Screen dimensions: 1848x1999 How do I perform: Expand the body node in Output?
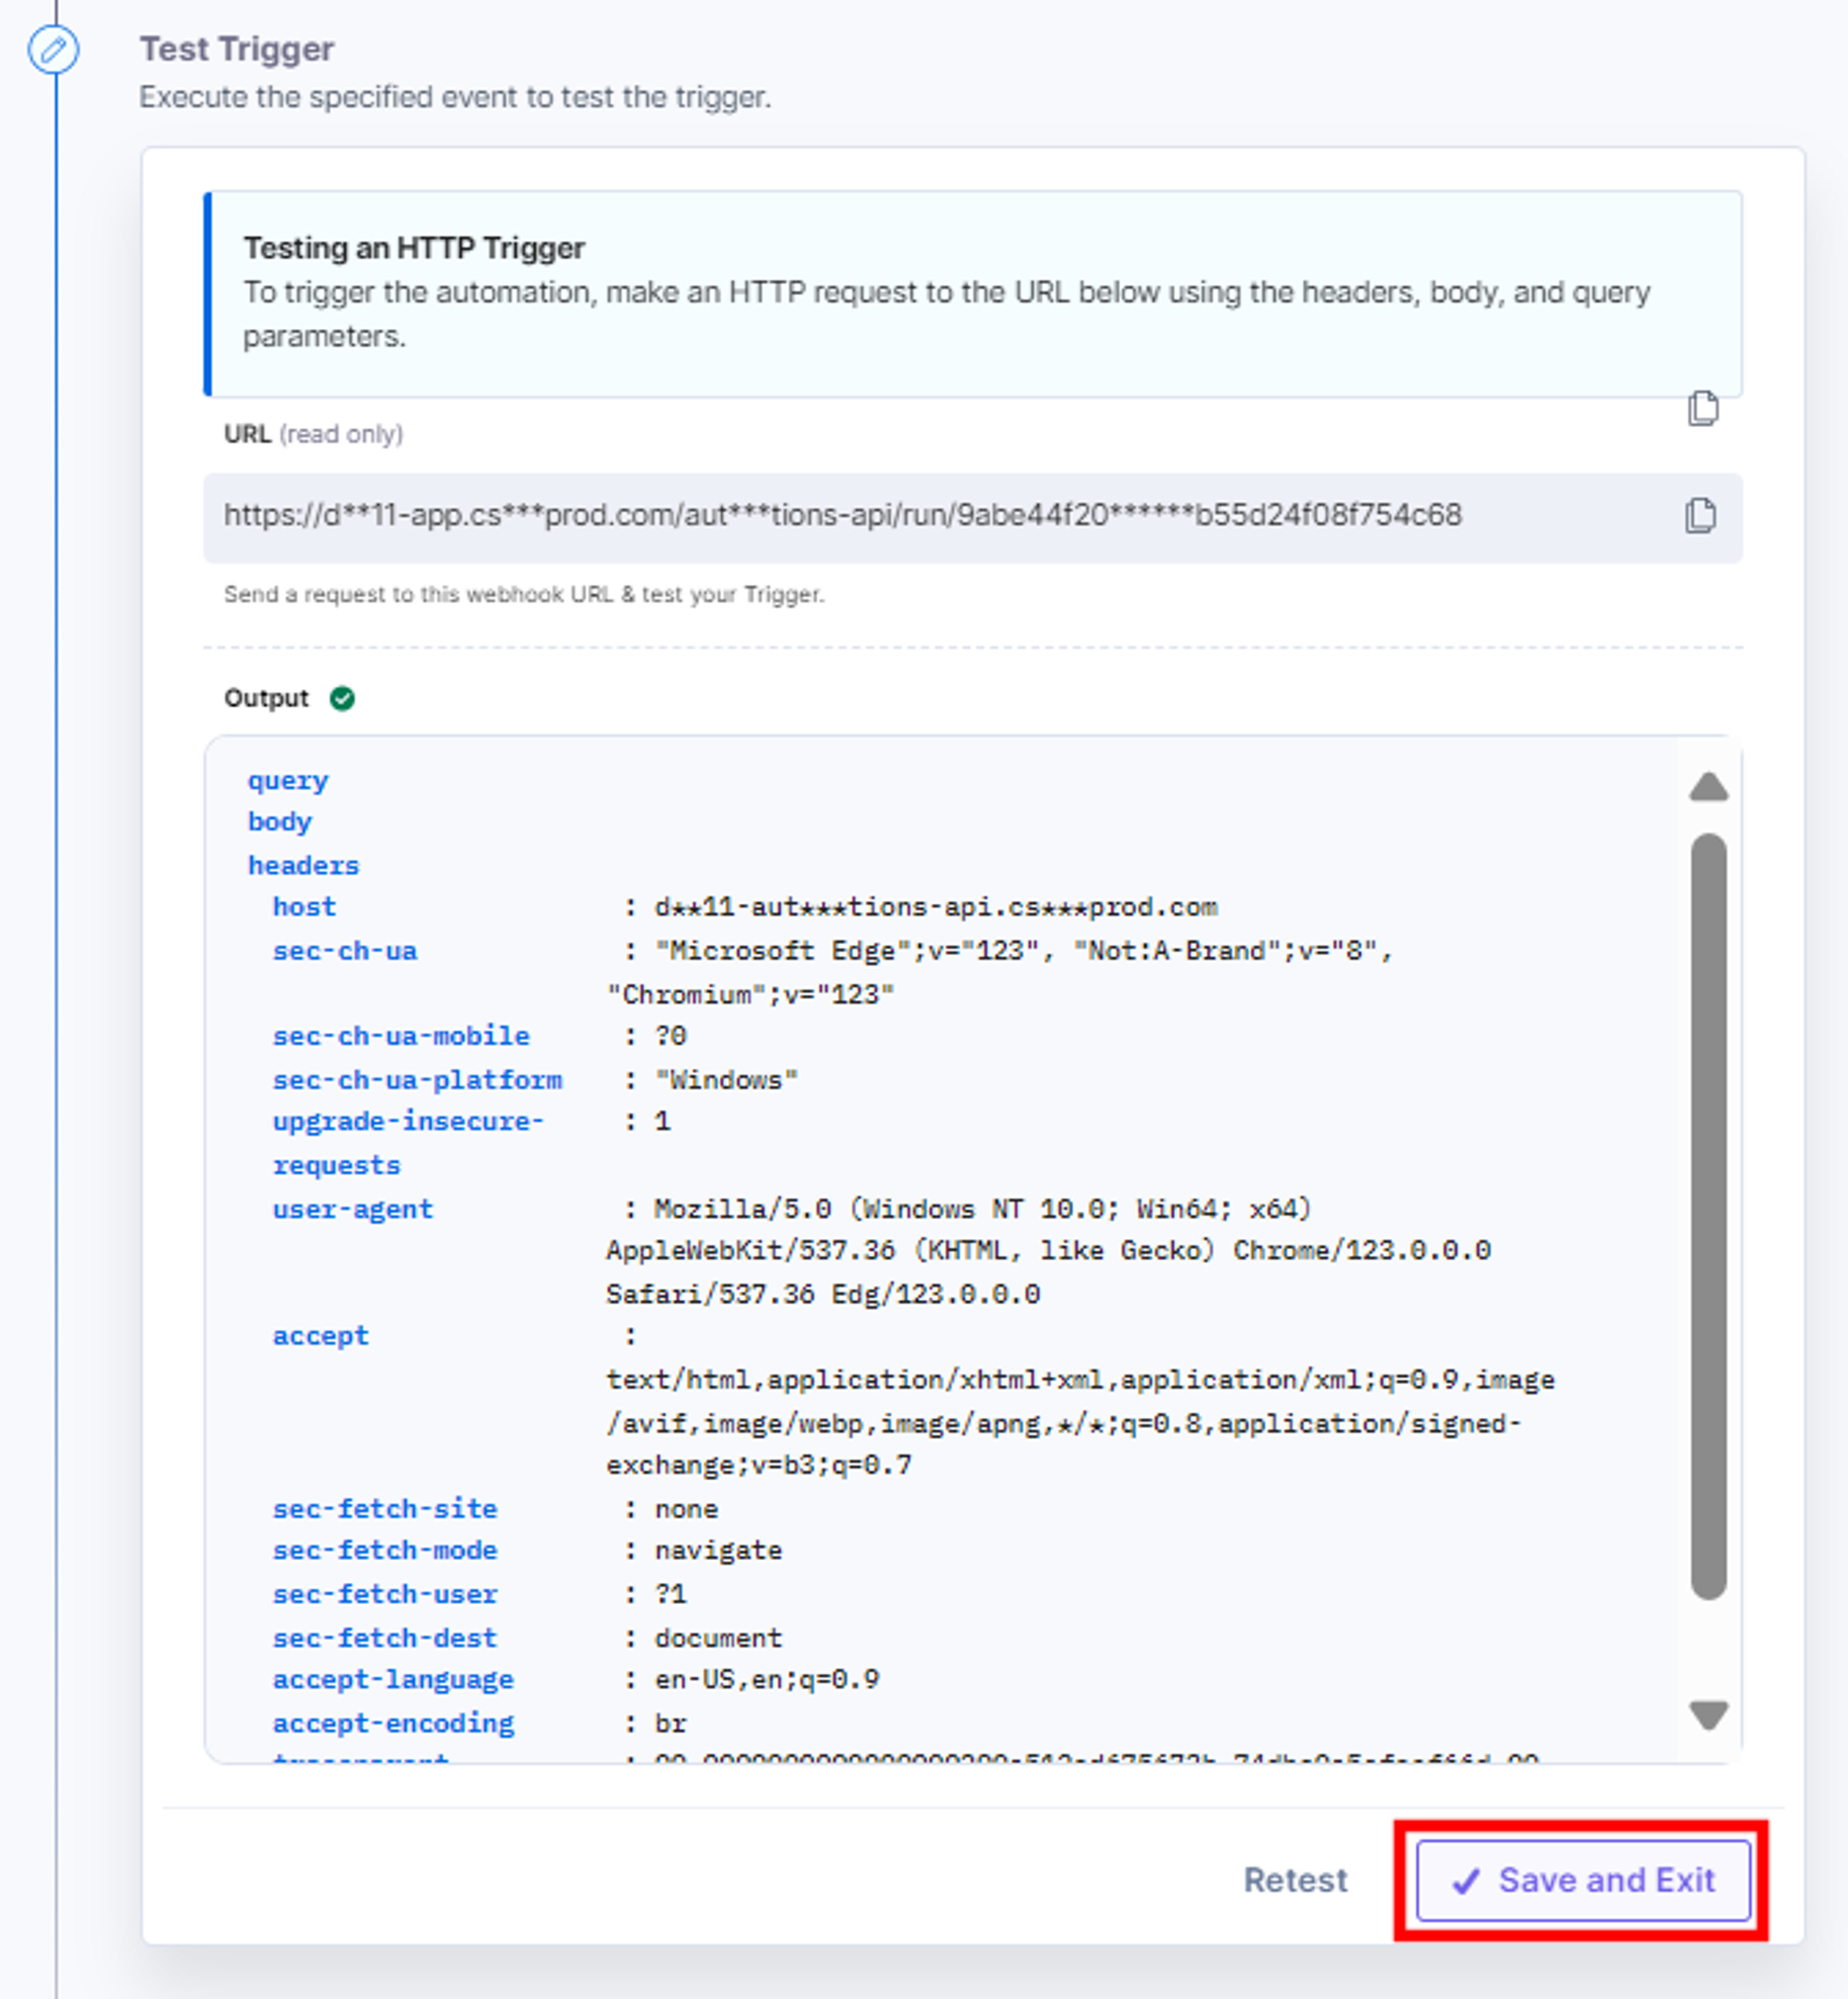[280, 822]
